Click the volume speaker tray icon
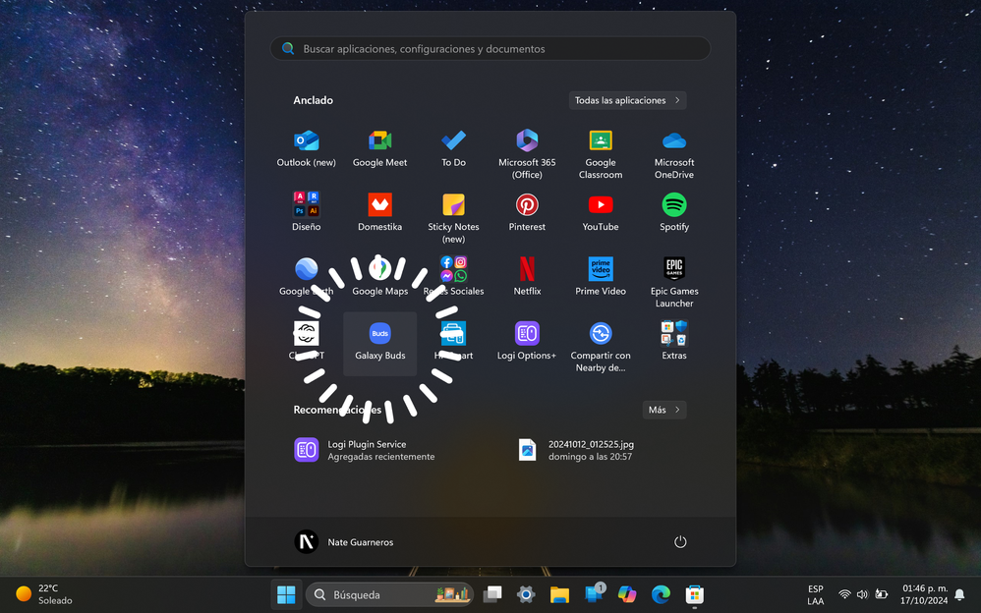The height and width of the screenshot is (613, 981). tap(862, 595)
